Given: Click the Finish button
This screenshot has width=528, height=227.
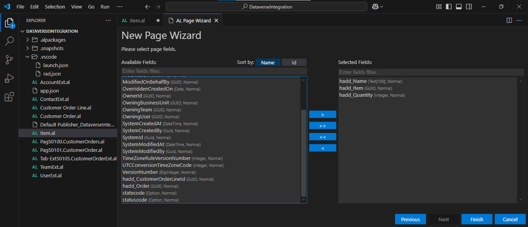Looking at the screenshot, I should (x=477, y=219).
